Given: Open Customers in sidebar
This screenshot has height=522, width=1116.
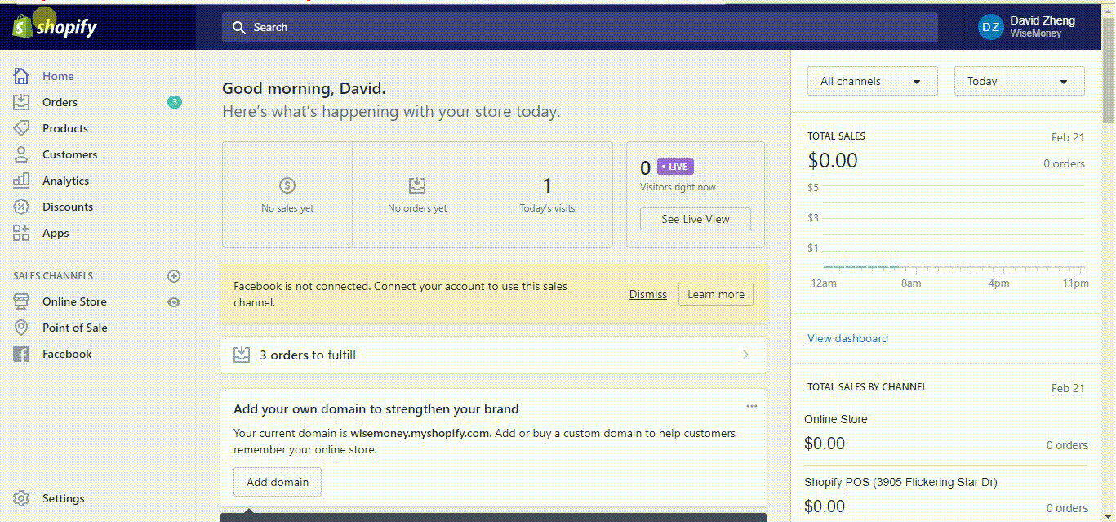Looking at the screenshot, I should [x=69, y=154].
